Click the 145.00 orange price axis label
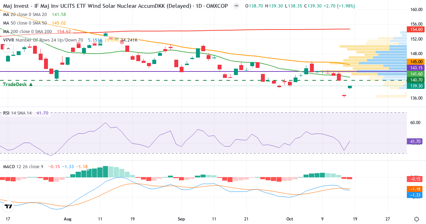Viewport: 426px width, 224px height. pyautogui.click(x=416, y=62)
